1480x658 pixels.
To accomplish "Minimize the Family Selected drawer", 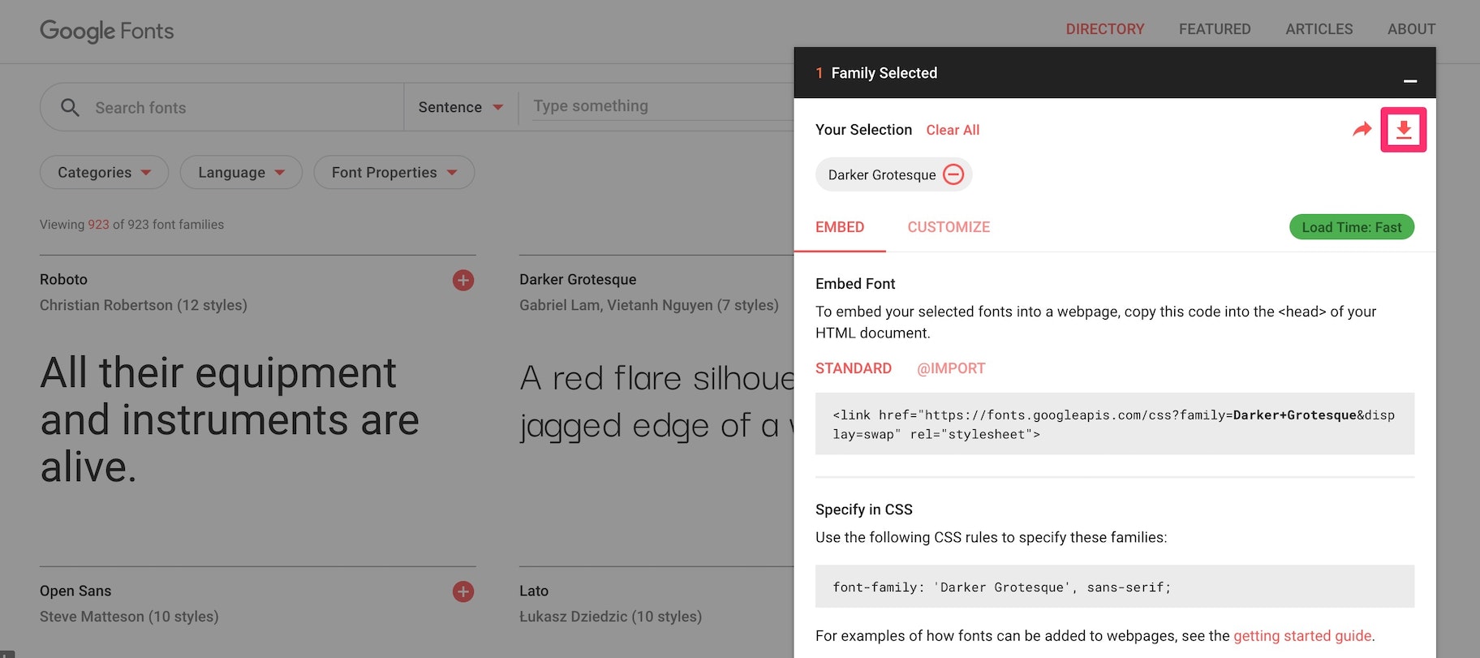I will (1410, 80).
